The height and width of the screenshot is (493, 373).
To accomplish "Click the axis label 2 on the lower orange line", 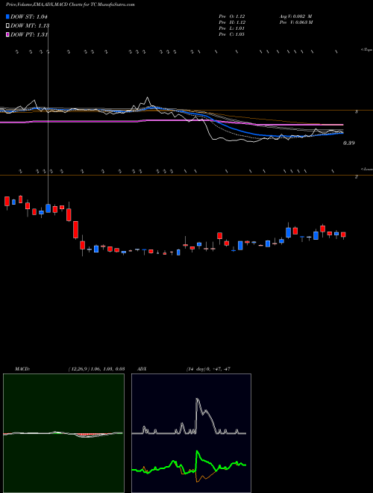I will point(356,177).
